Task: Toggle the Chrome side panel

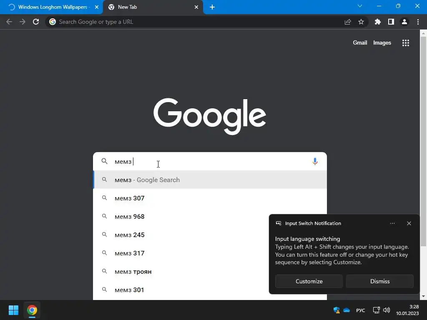Action: click(391, 22)
